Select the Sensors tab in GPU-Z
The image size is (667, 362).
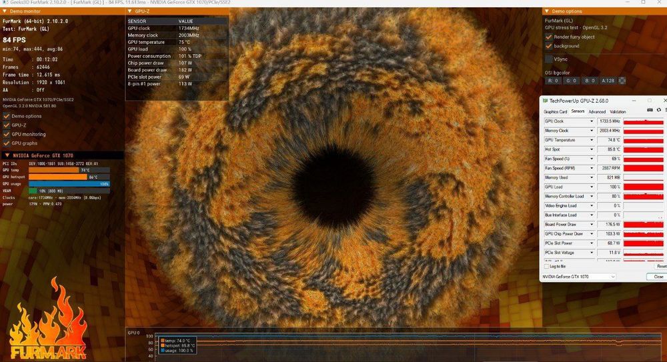coord(577,111)
